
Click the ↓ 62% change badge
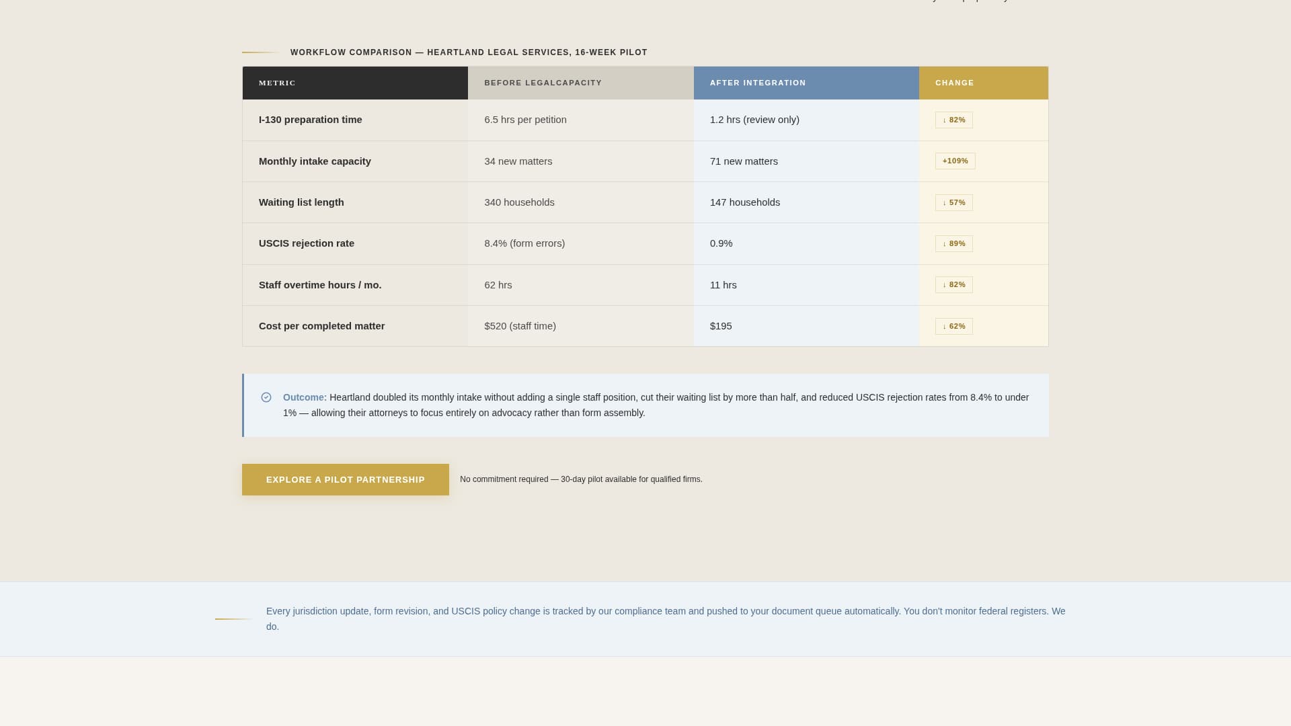(954, 326)
